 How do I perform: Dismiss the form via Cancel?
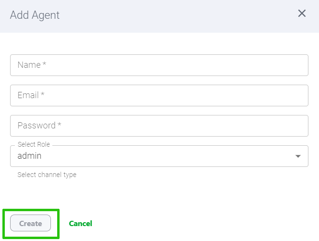pos(80,223)
